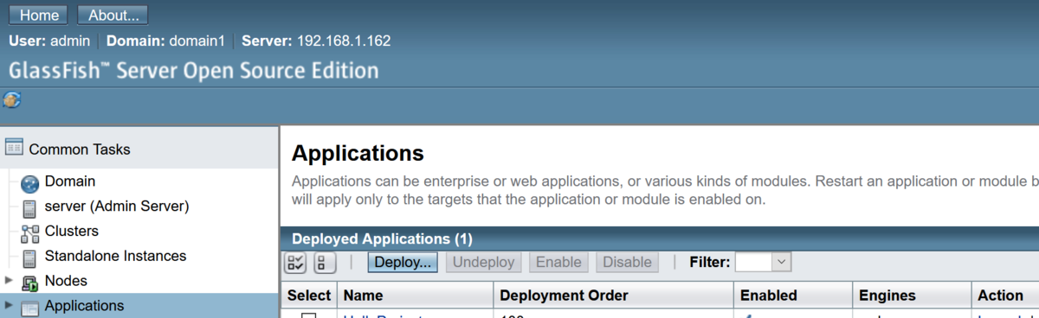Sort by Deployment Order column
This screenshot has width=1039, height=318.
tap(564, 296)
